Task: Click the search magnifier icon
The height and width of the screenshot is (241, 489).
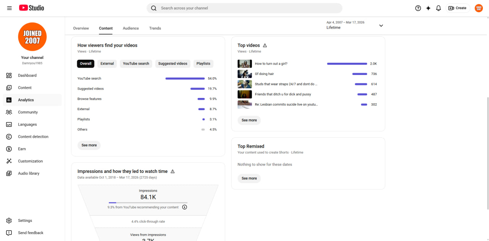Action: [x=154, y=8]
